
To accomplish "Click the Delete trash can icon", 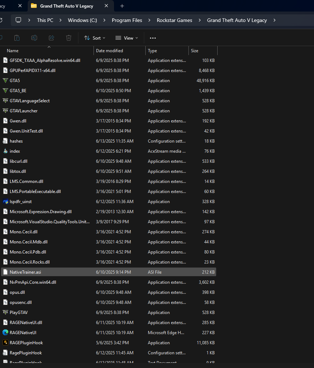I will [69, 38].
